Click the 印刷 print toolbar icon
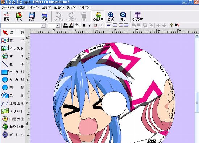Viewport: 199px width, 143px height. coord(45,16)
